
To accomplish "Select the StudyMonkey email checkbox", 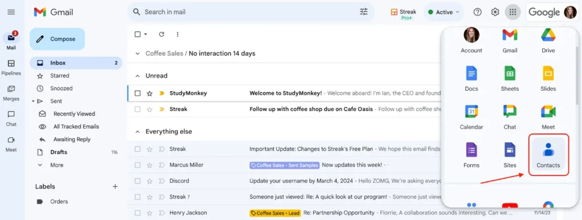I will tap(138, 94).
